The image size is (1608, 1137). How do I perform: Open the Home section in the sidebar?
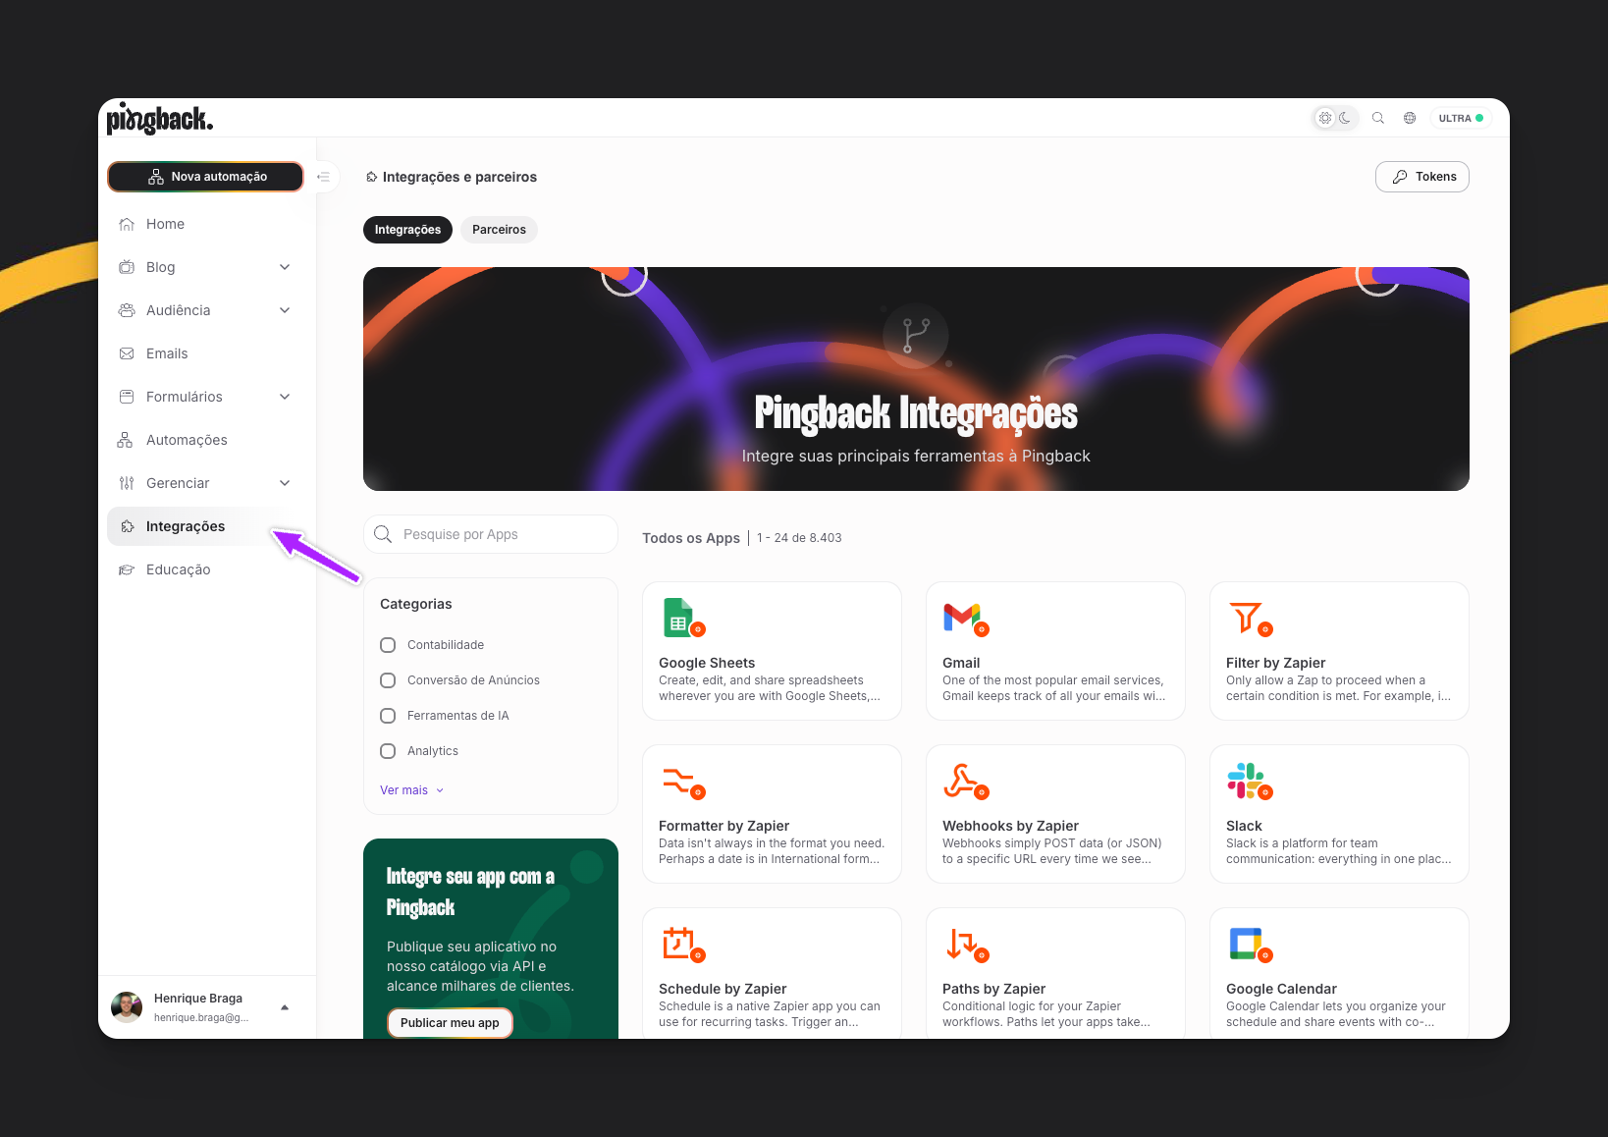point(163,224)
